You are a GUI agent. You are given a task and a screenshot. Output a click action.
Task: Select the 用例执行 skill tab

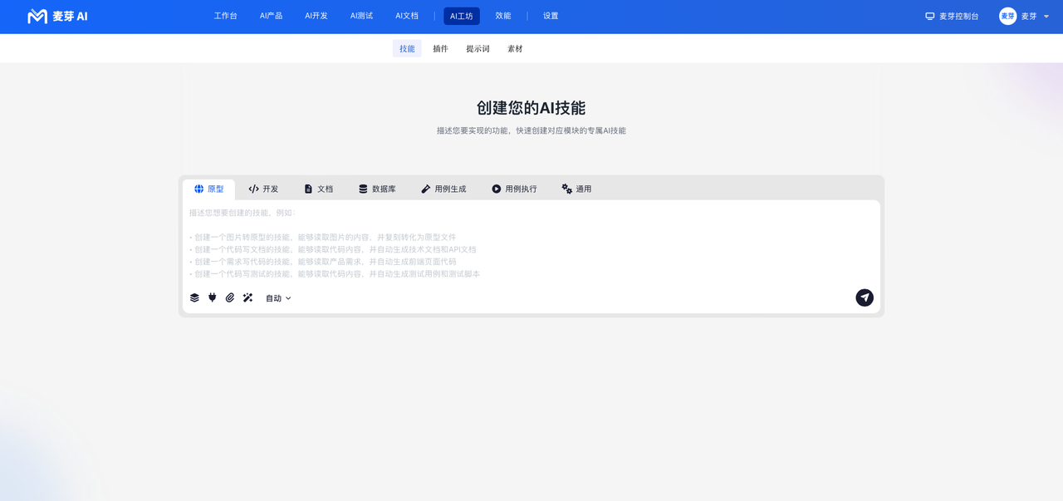pos(514,189)
